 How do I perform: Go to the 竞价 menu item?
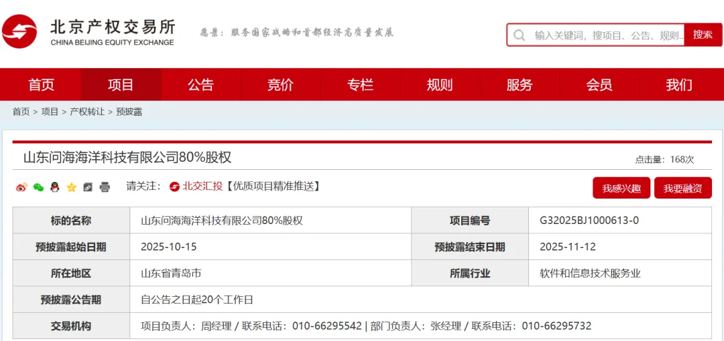(280, 85)
